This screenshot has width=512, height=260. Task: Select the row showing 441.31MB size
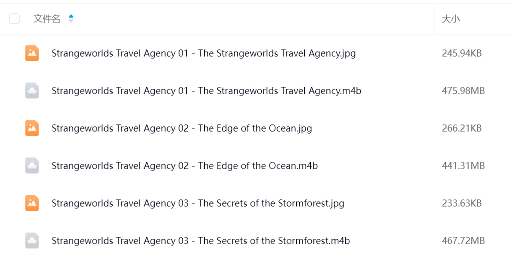click(x=256, y=165)
